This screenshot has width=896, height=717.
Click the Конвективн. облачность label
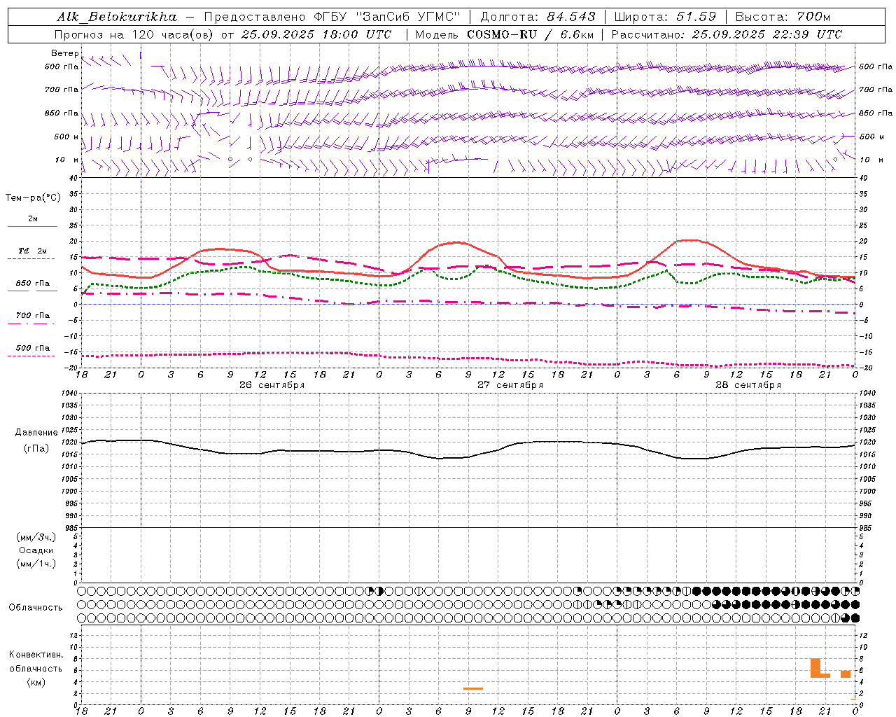pyautogui.click(x=36, y=662)
